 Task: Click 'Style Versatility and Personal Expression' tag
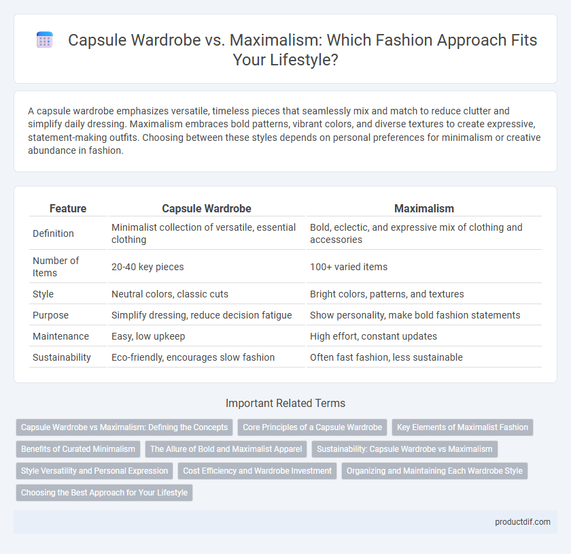pyautogui.click(x=94, y=471)
